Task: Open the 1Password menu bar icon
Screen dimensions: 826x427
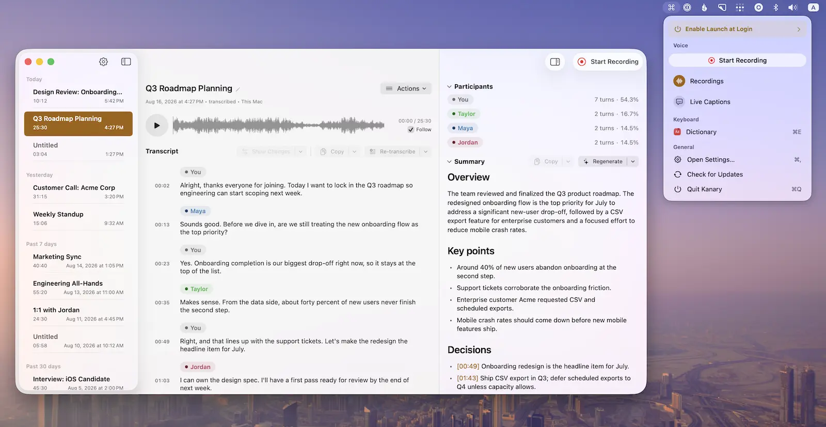Action: [x=687, y=7]
